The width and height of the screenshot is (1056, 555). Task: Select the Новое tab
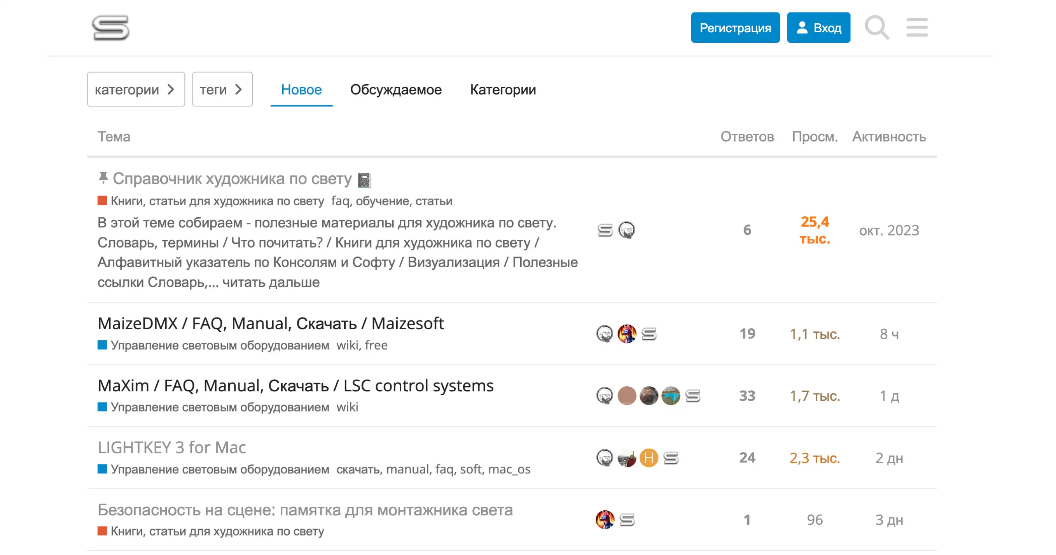pos(301,89)
